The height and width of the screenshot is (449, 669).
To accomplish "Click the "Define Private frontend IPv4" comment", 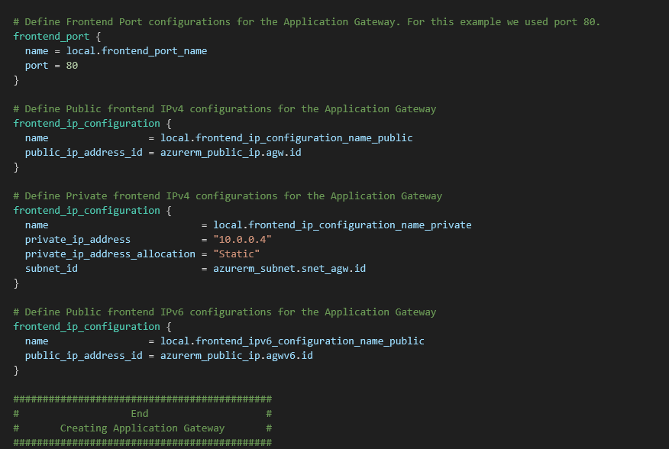I will [x=228, y=196].
